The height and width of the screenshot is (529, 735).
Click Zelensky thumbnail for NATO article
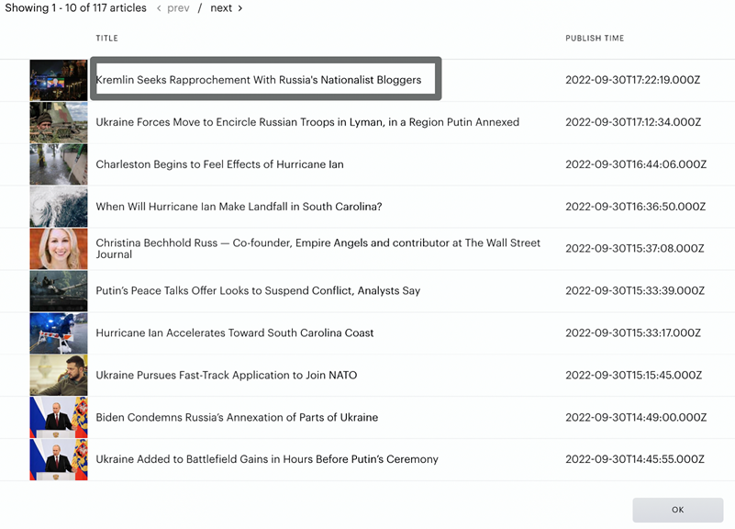pos(59,376)
